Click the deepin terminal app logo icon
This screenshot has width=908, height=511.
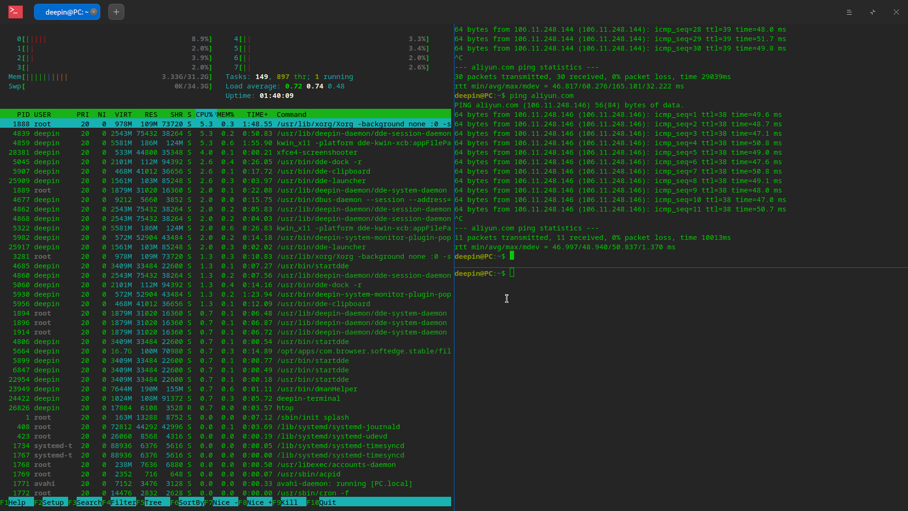(15, 12)
